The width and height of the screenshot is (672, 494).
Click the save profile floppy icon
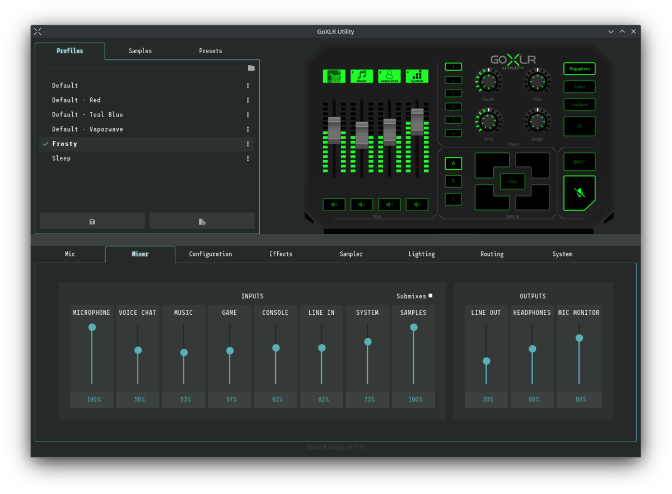pyautogui.click(x=92, y=221)
